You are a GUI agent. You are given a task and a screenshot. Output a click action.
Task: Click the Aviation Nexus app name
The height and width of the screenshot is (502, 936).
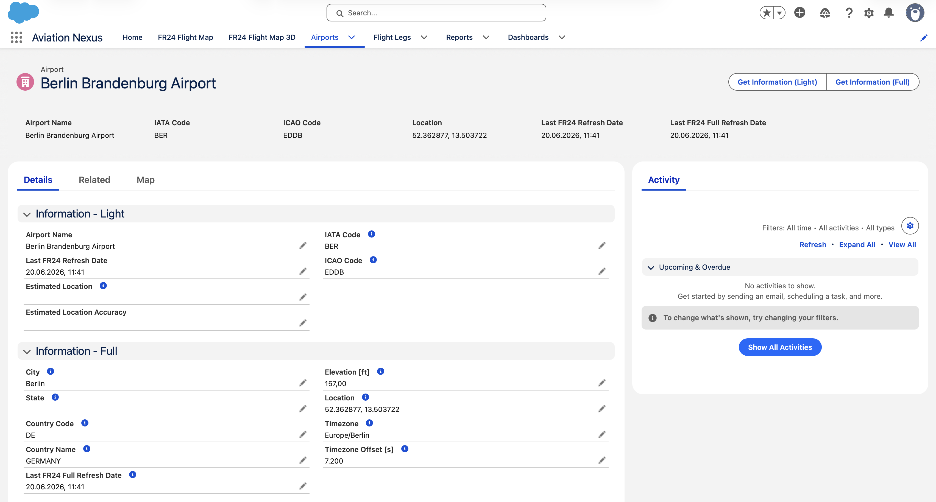pyautogui.click(x=67, y=37)
